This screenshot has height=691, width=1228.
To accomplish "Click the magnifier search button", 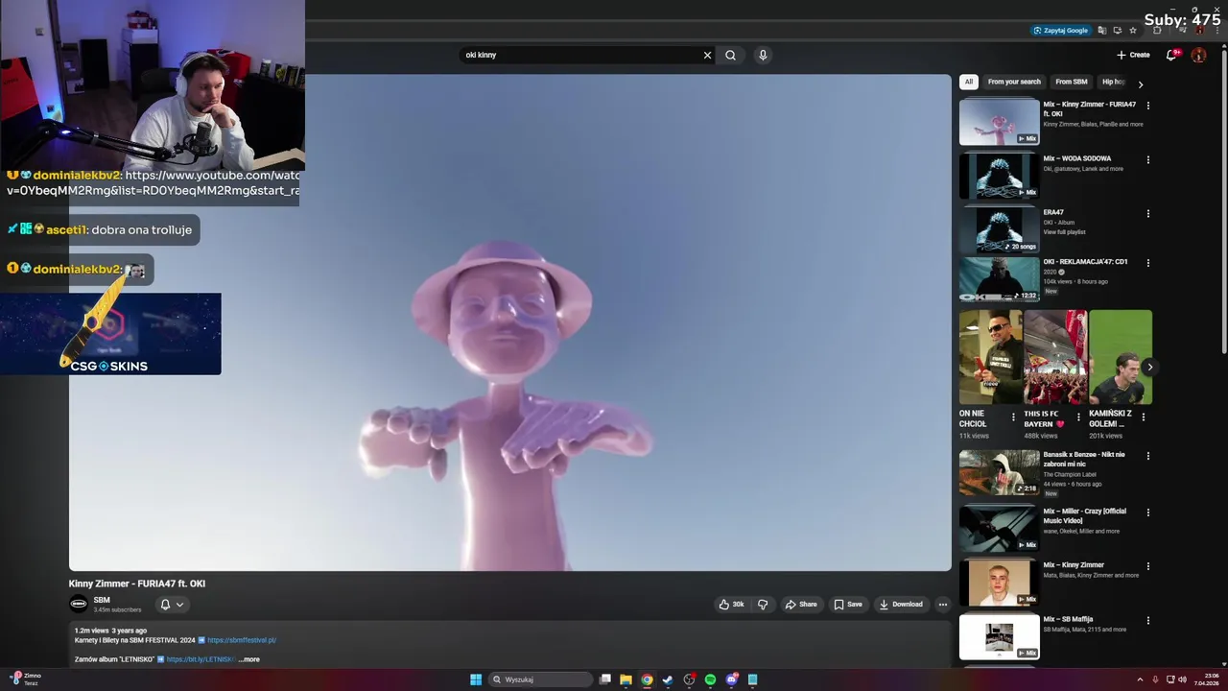I will pyautogui.click(x=731, y=55).
